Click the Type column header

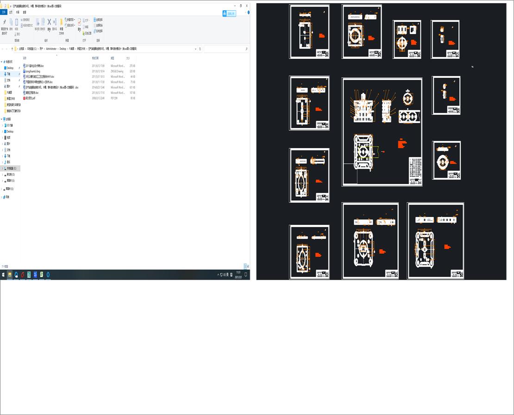pyautogui.click(x=113, y=58)
